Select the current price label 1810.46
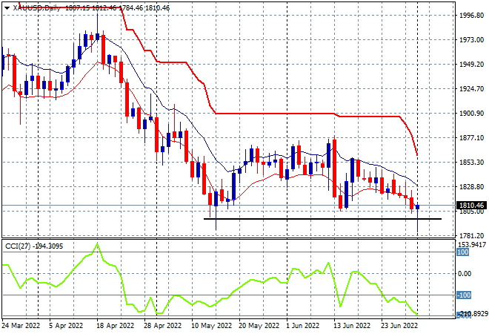Image resolution: width=489 pixels, height=334 pixels. [471, 206]
